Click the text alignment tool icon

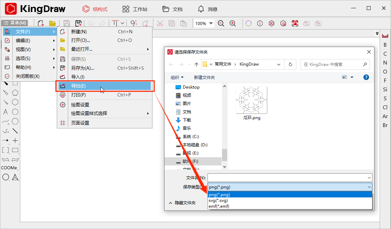(115, 23)
